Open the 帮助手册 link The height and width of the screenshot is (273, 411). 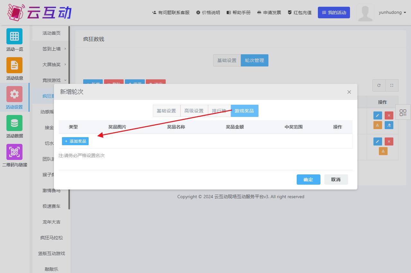tap(239, 13)
